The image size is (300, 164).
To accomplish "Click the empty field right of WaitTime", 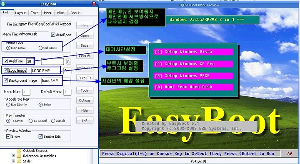I will pos(52,62).
